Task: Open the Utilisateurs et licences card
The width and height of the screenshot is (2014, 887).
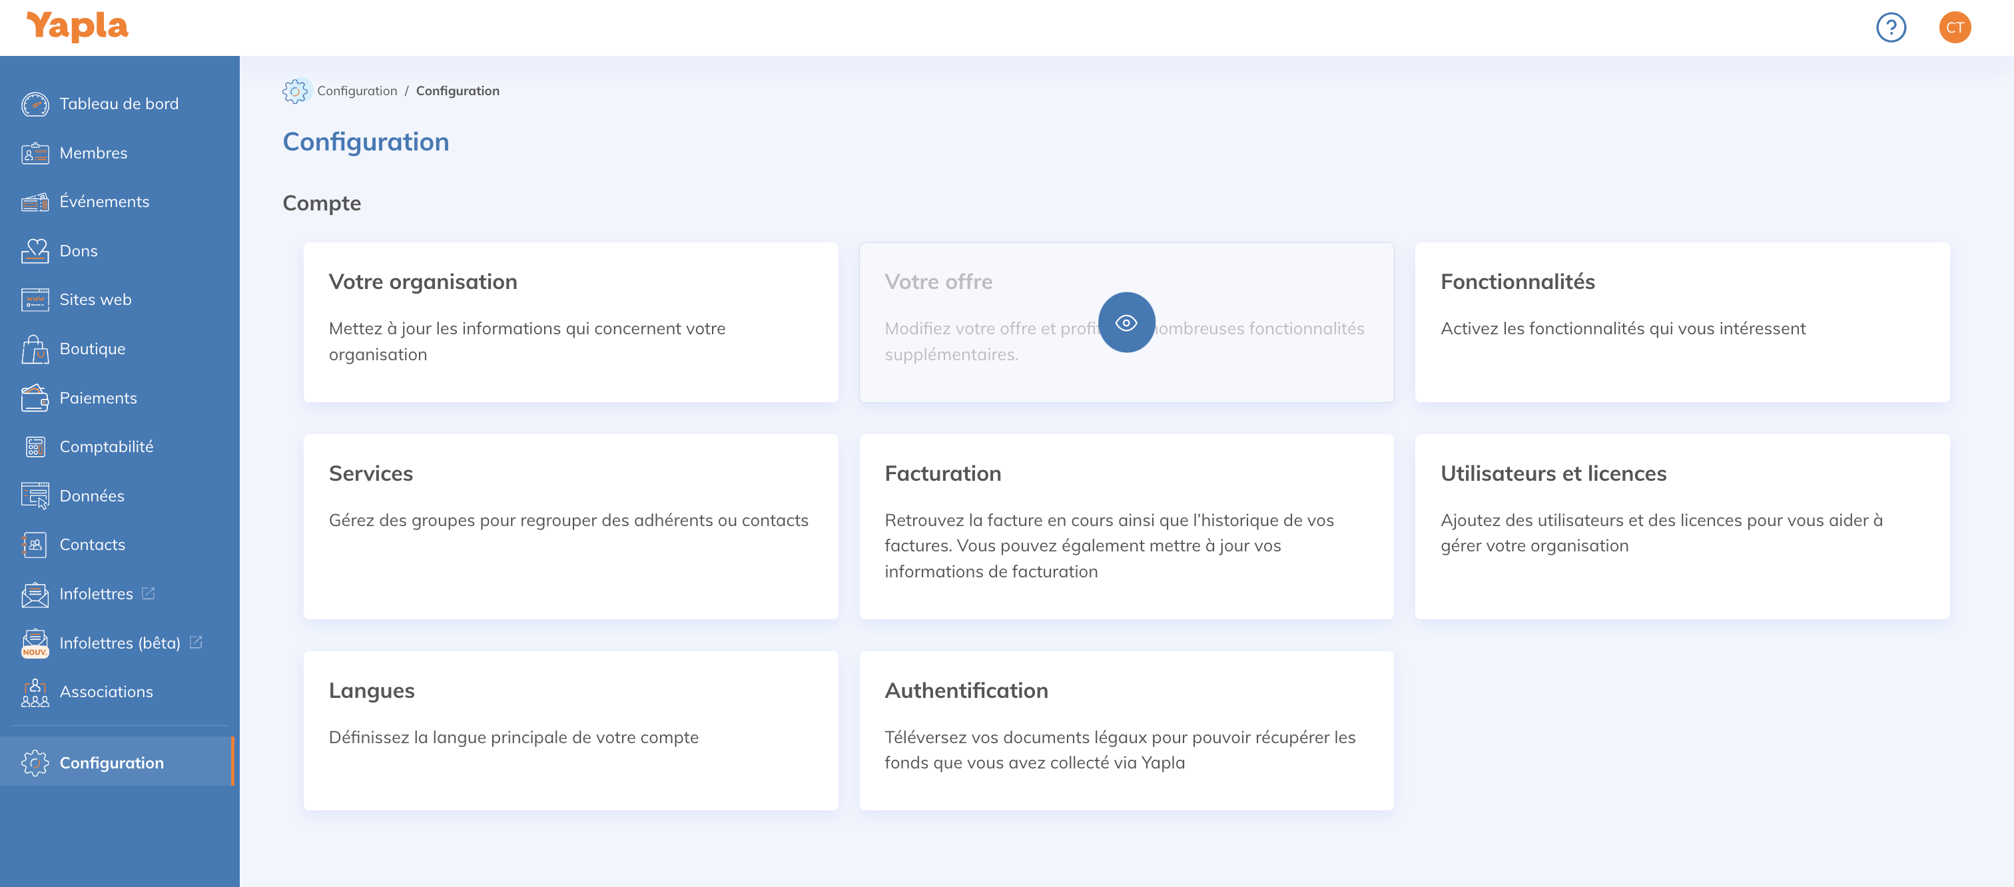Action: [x=1681, y=526]
